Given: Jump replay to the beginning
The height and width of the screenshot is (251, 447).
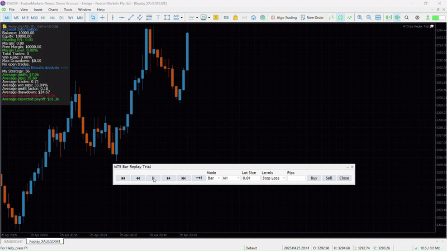Looking at the screenshot, I should click(123, 178).
